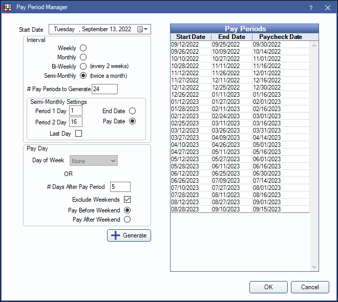Click the Period 1 Day field
The image size is (338, 302).
76,111
